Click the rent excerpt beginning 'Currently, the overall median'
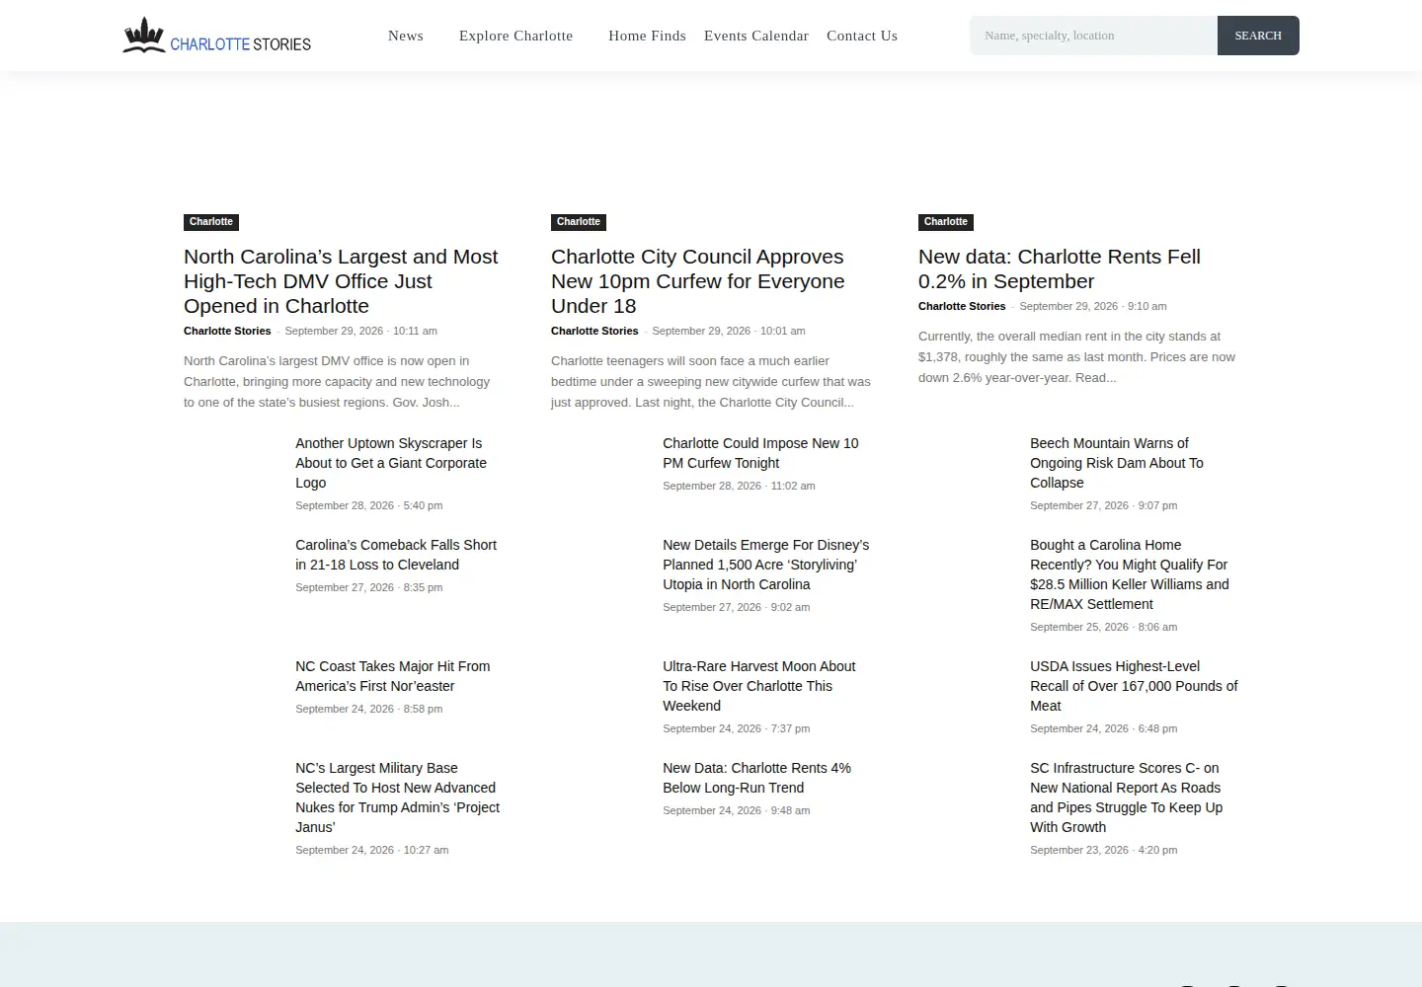The height and width of the screenshot is (987, 1422). coord(1076,357)
